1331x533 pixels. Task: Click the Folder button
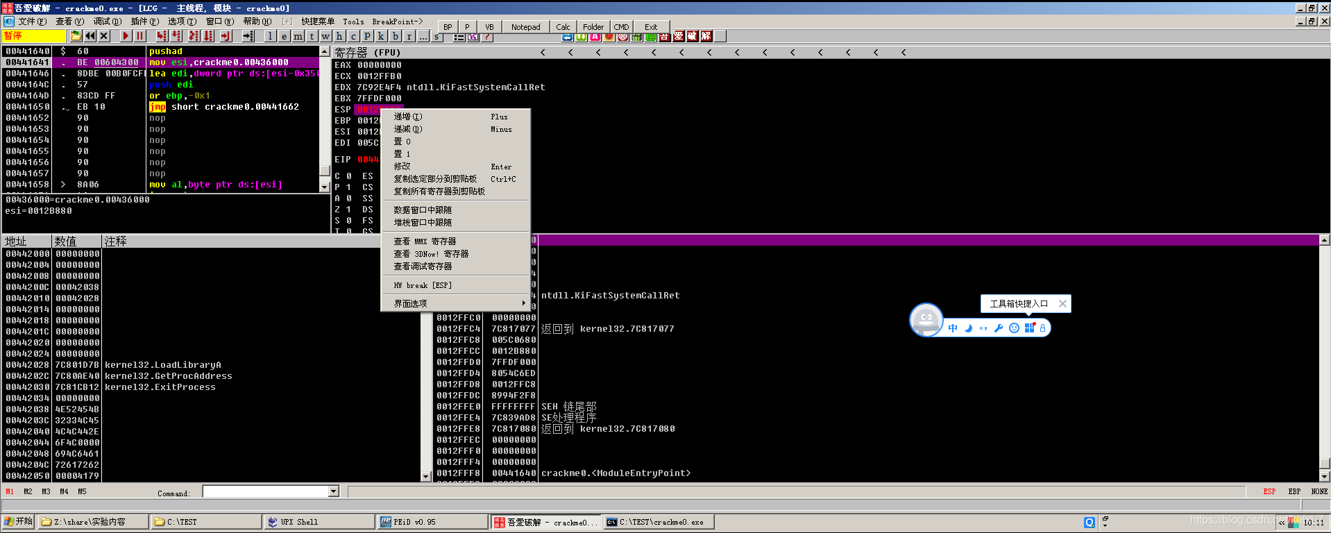593,27
